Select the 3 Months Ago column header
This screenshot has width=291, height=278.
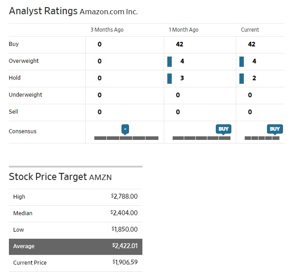click(x=107, y=30)
